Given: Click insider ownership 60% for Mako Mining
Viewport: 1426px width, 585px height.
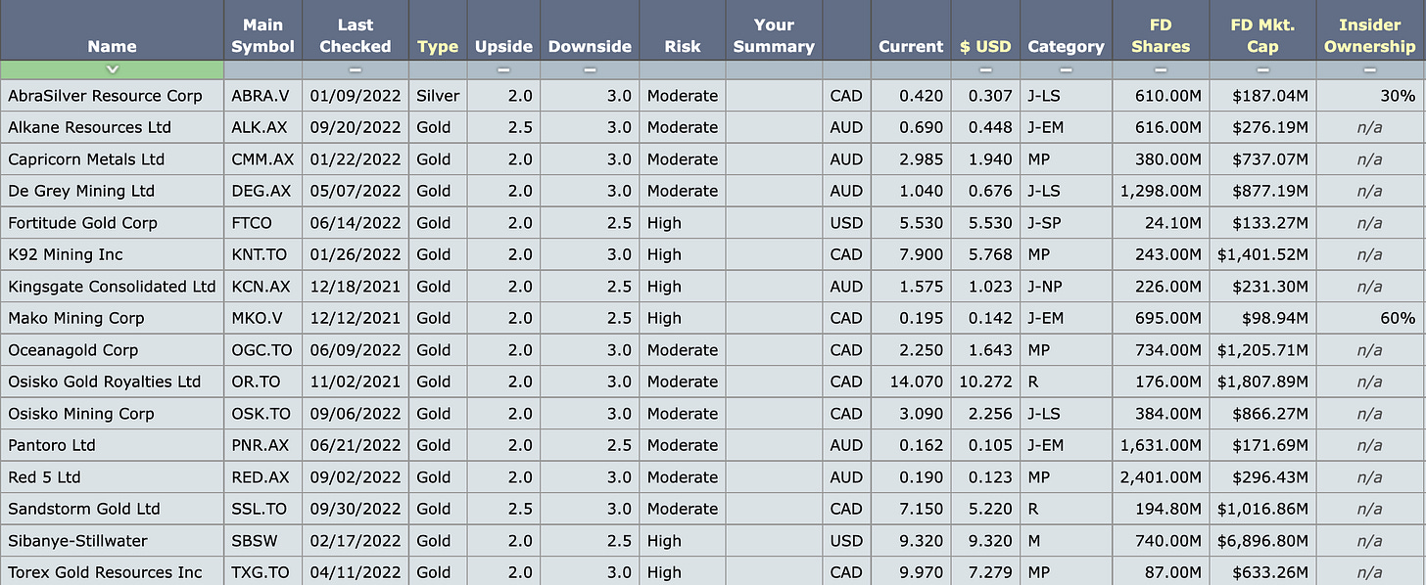Looking at the screenshot, I should coord(1400,318).
